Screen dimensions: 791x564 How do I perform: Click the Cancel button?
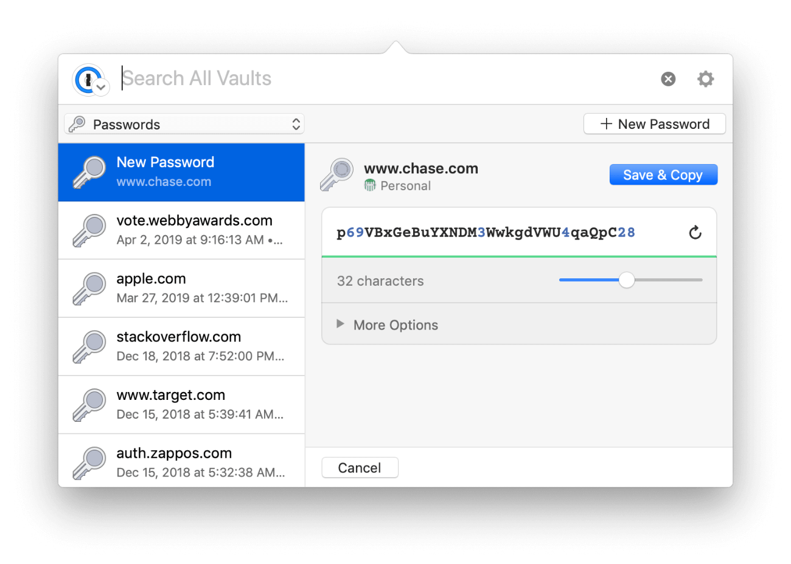pyautogui.click(x=360, y=467)
